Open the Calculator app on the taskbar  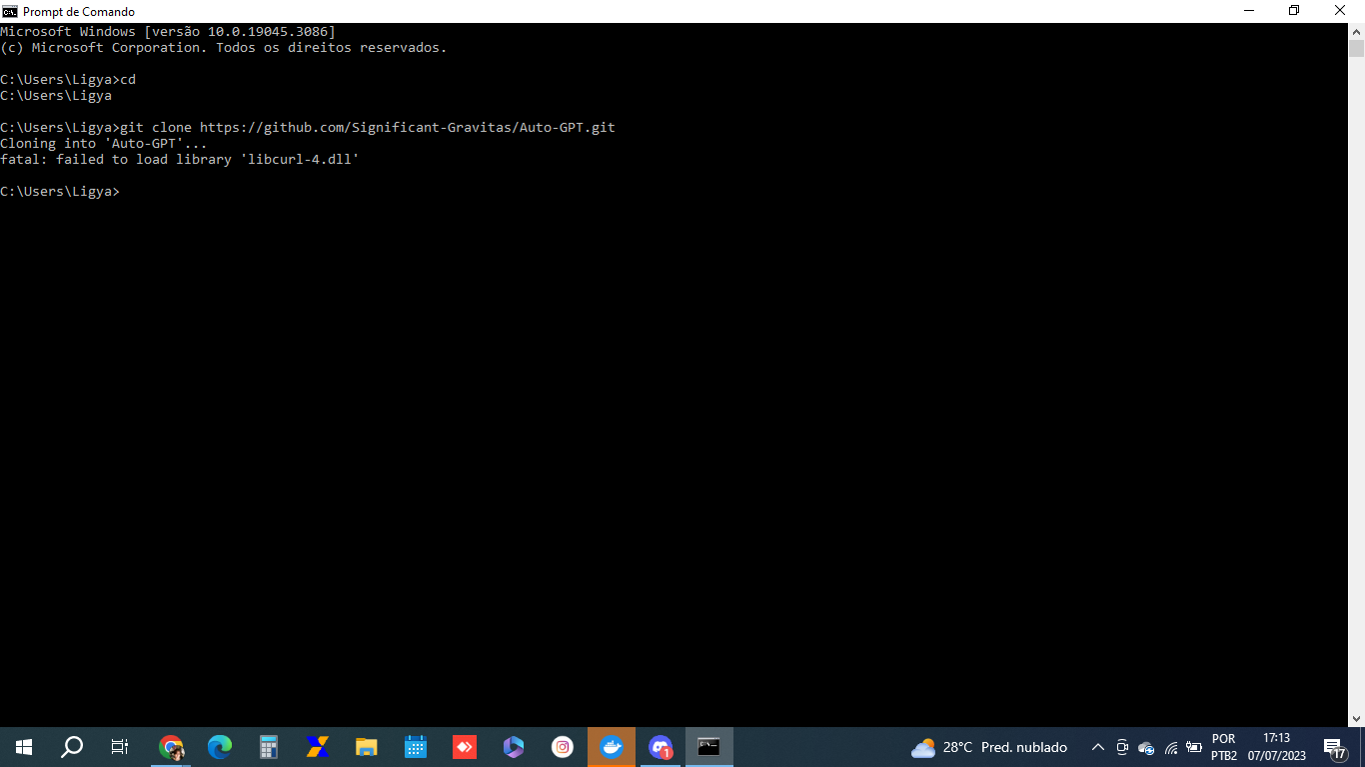[269, 747]
